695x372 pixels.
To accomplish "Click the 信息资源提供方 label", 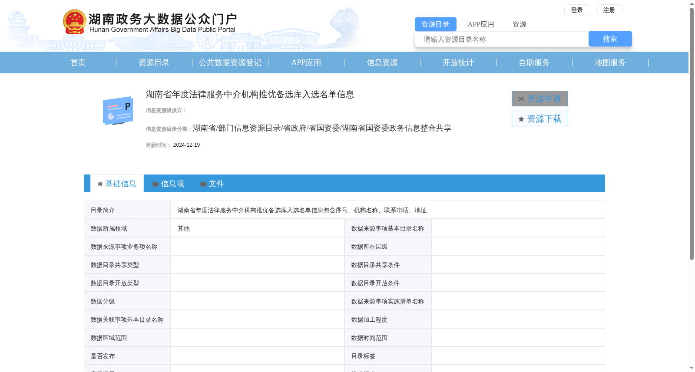I will coord(166,110).
